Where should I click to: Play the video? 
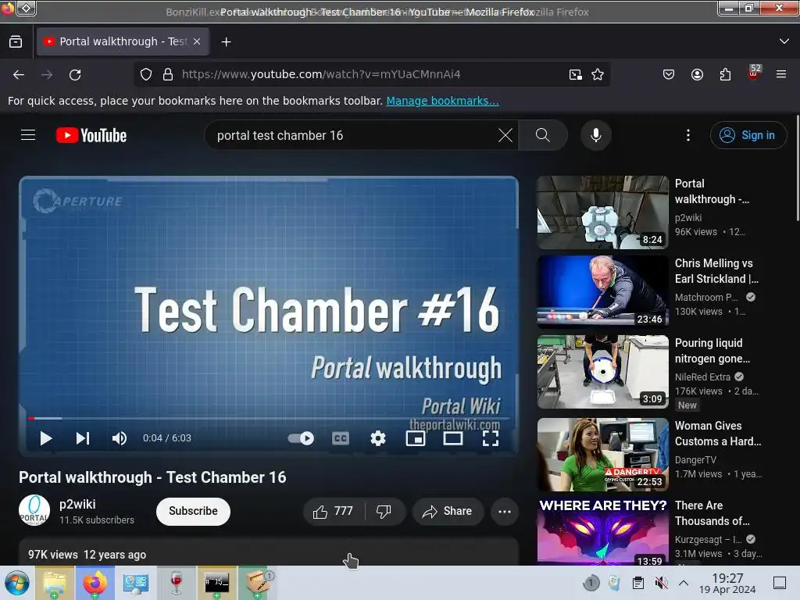tap(46, 438)
